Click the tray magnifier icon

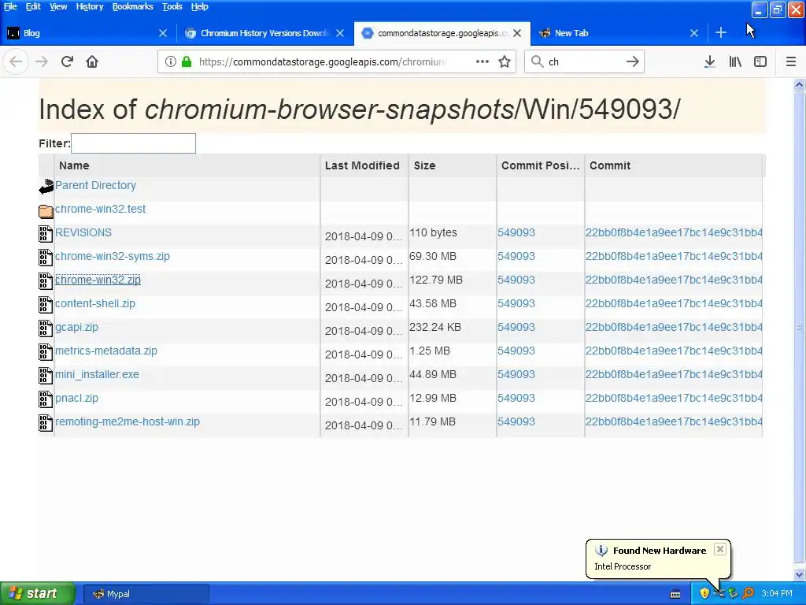tap(748, 593)
